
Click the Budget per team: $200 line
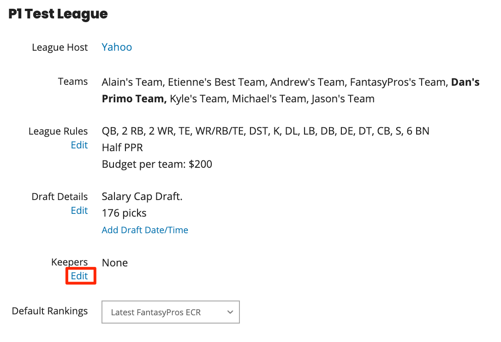[x=157, y=164]
